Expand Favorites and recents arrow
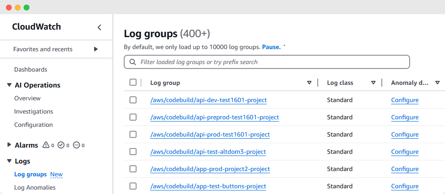Viewport: 445px width, 194px height. 96,49
